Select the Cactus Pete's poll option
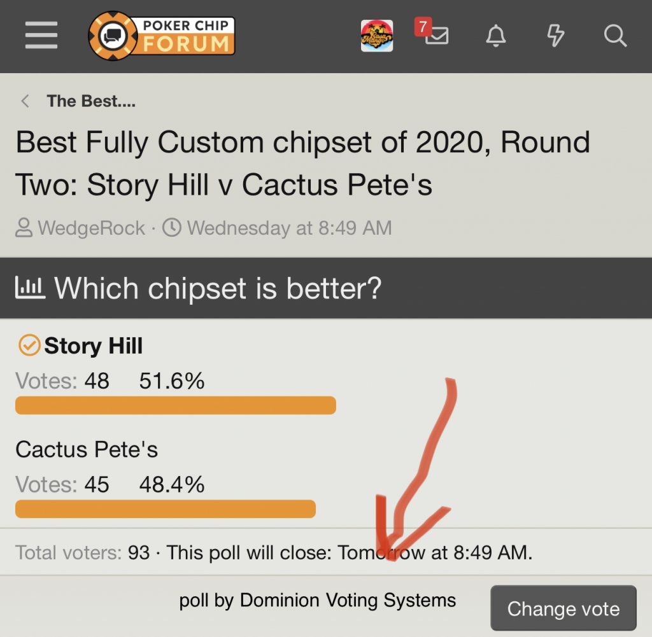This screenshot has height=637, width=652. (87, 449)
